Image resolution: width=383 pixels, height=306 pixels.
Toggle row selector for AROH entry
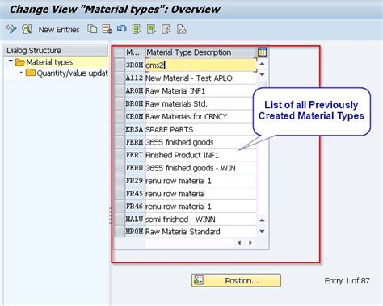[120, 90]
